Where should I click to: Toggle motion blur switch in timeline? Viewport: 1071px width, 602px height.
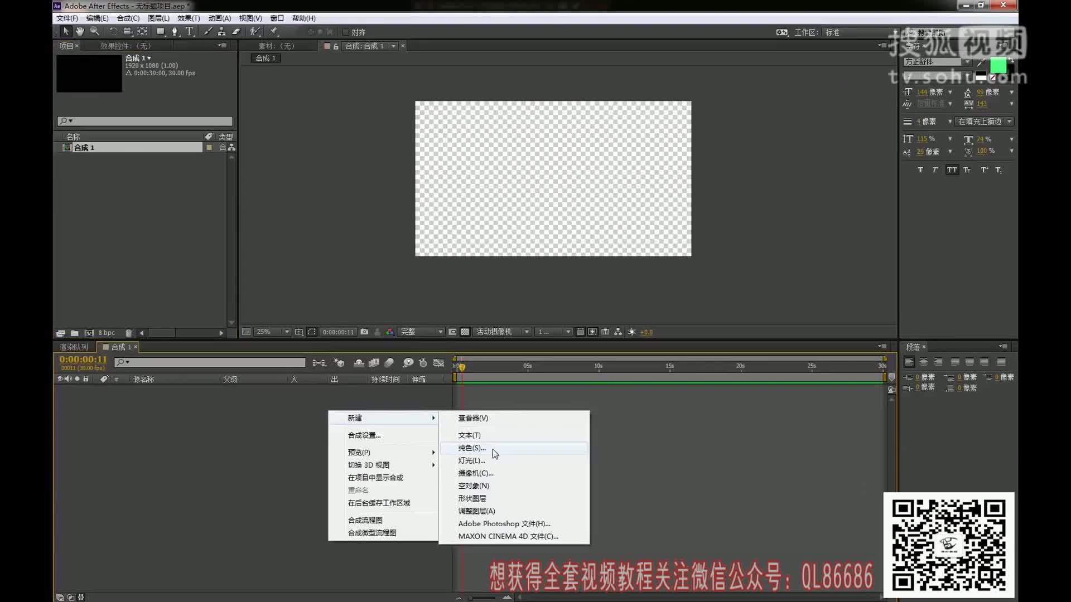389,363
